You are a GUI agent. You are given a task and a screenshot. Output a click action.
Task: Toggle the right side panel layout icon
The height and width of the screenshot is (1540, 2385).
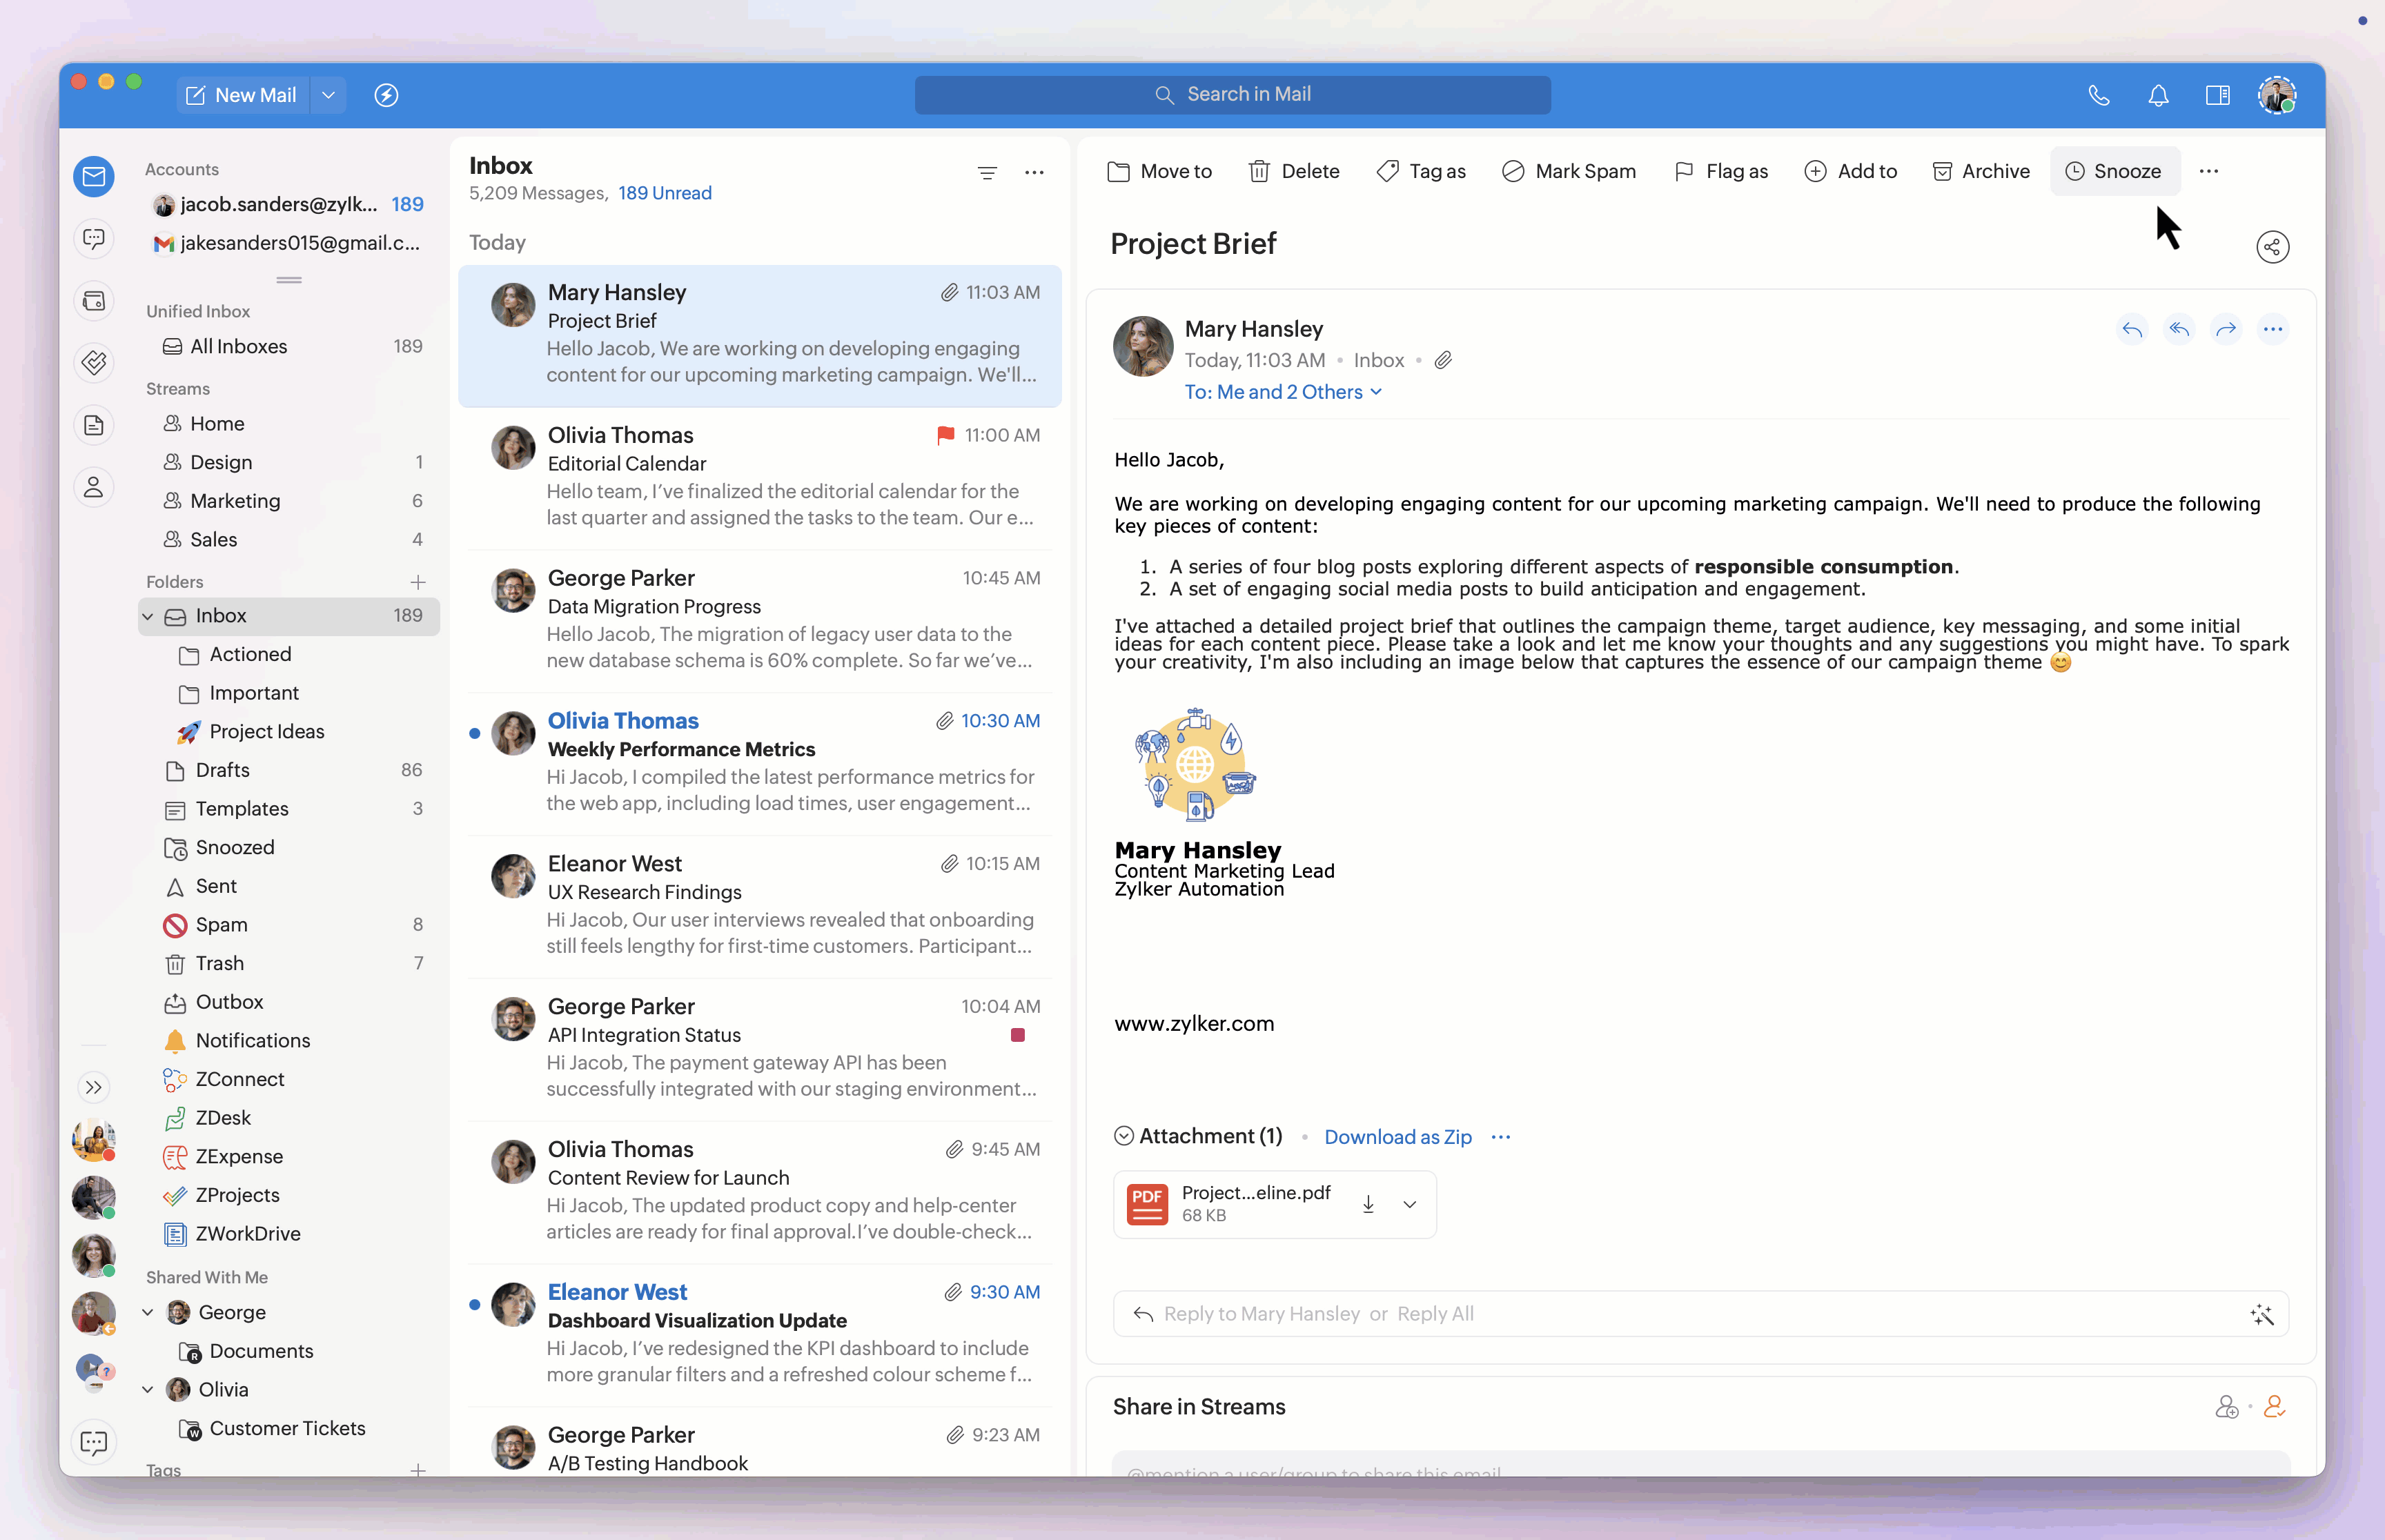tap(2217, 95)
